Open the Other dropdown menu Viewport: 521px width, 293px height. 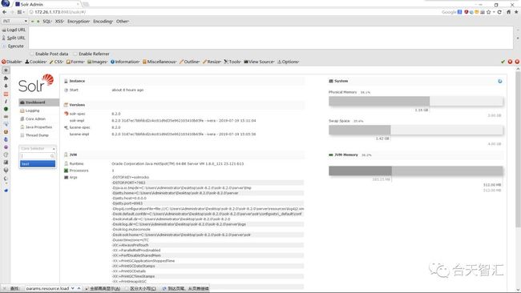[x=123, y=22]
